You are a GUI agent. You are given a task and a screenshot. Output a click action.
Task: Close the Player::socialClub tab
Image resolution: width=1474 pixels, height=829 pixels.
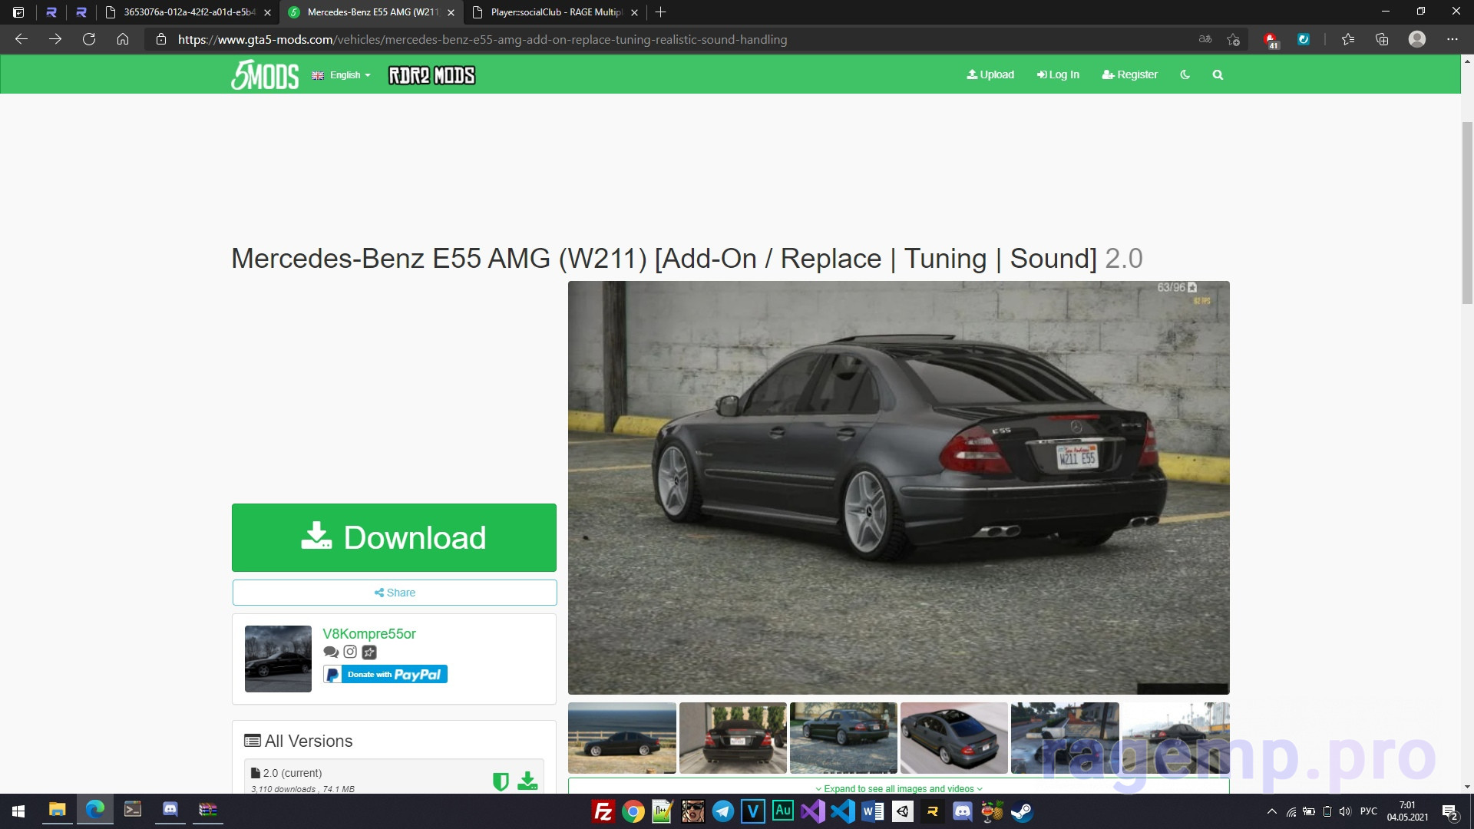(x=634, y=12)
